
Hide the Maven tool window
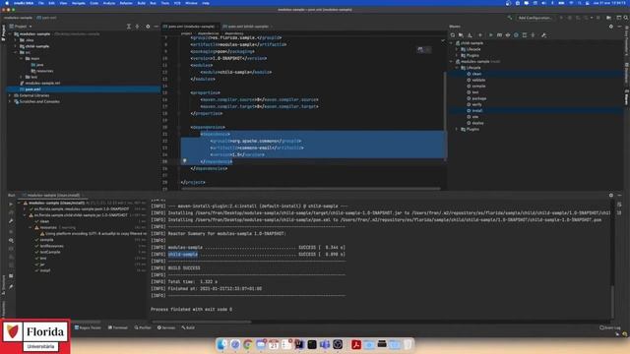click(x=619, y=27)
